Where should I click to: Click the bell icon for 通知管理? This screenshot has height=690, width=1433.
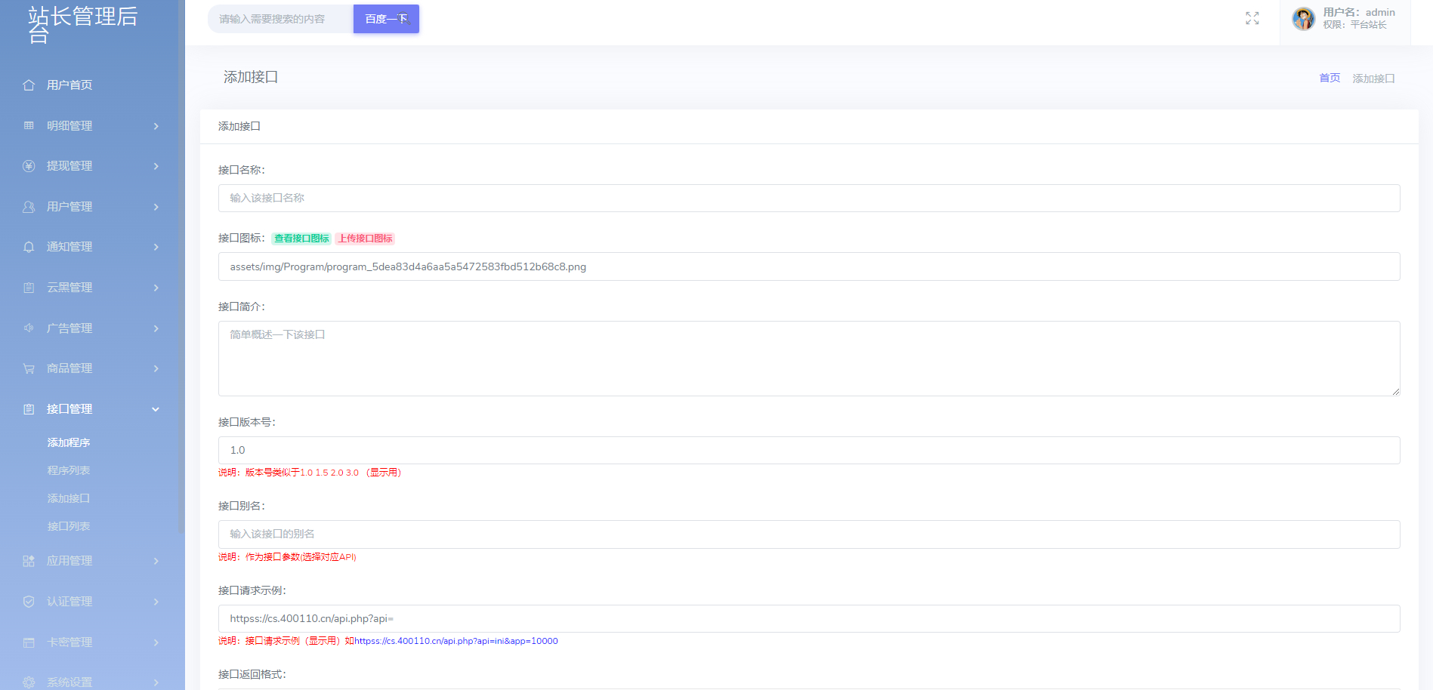[x=29, y=247]
